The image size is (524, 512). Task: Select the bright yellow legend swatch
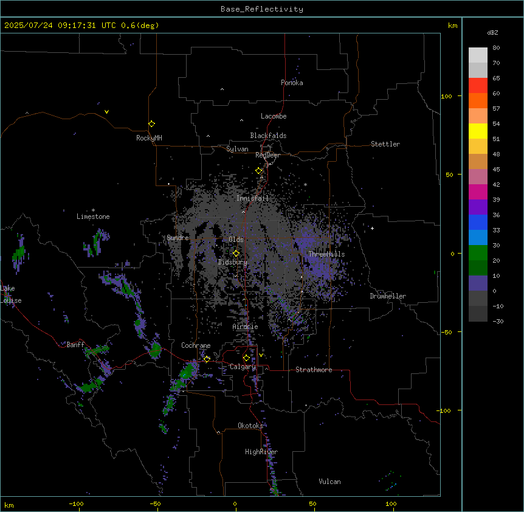(478, 131)
